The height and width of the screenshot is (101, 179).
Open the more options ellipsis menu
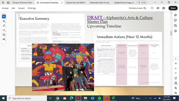[154, 3]
